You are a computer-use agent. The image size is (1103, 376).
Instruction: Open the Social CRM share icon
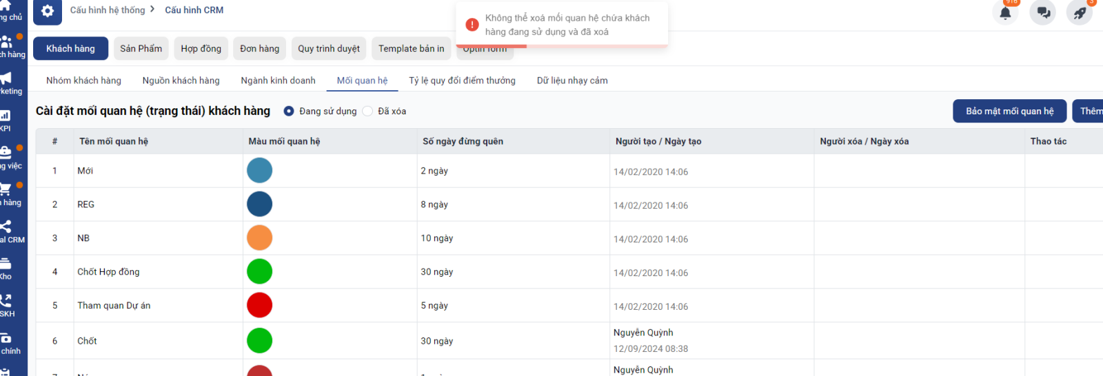6,226
